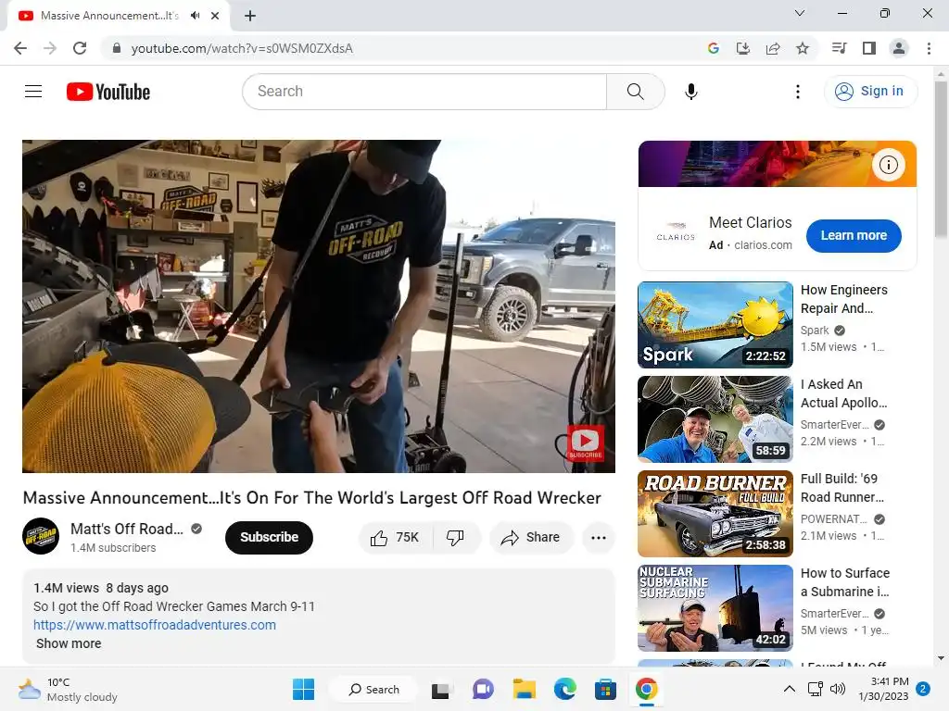Click the address bar URL

(x=242, y=48)
